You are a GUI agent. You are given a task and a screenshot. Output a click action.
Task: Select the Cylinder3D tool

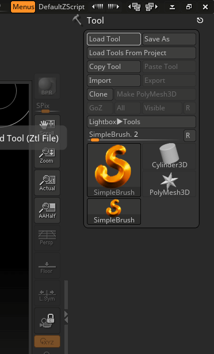click(x=169, y=156)
